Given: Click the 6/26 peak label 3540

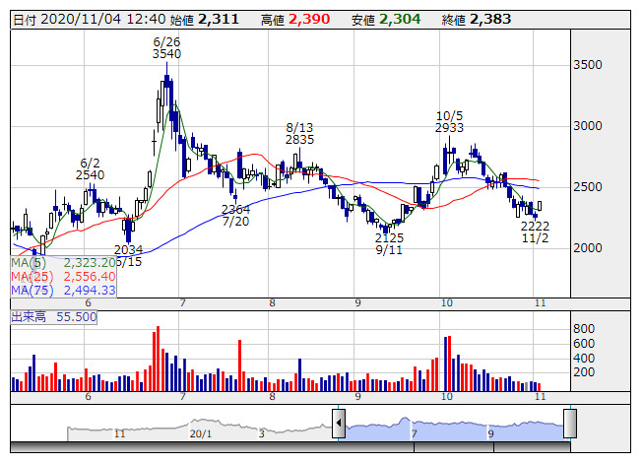Looking at the screenshot, I should [x=166, y=54].
